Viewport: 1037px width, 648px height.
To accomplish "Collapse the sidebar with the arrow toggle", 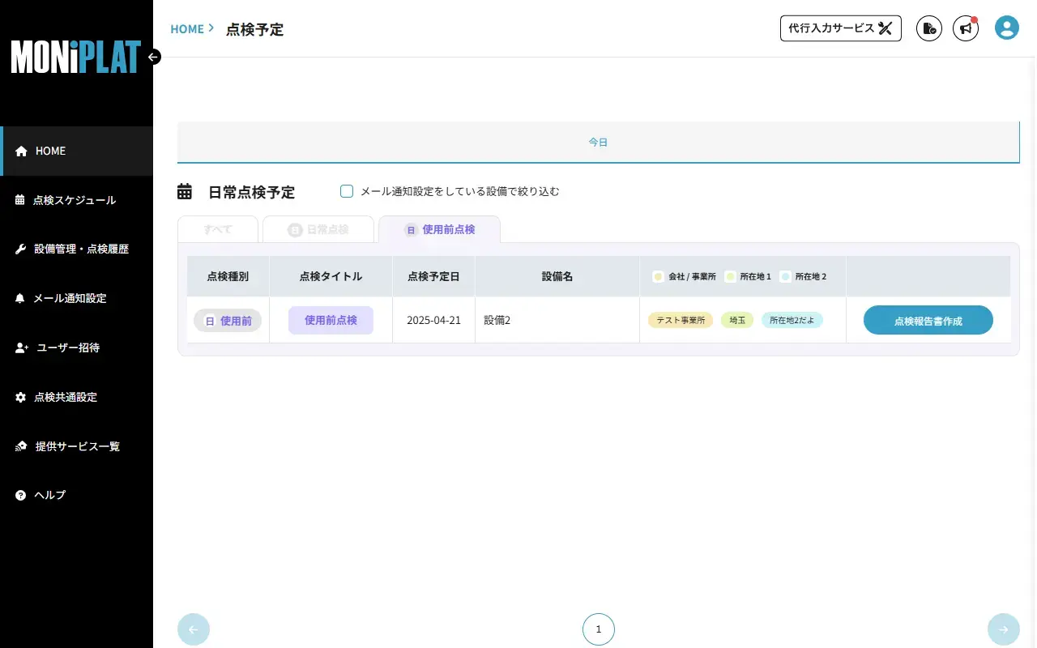I will 153,57.
